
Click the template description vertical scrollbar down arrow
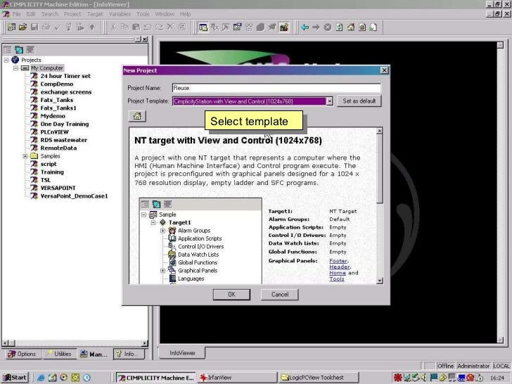click(380, 281)
